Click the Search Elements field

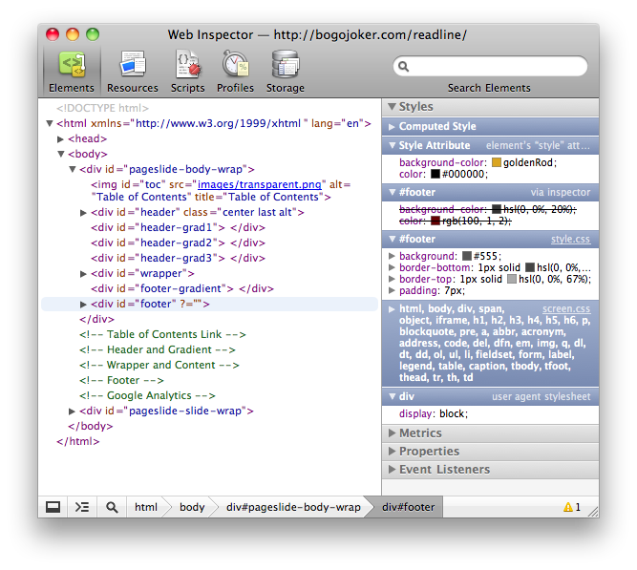point(497,66)
